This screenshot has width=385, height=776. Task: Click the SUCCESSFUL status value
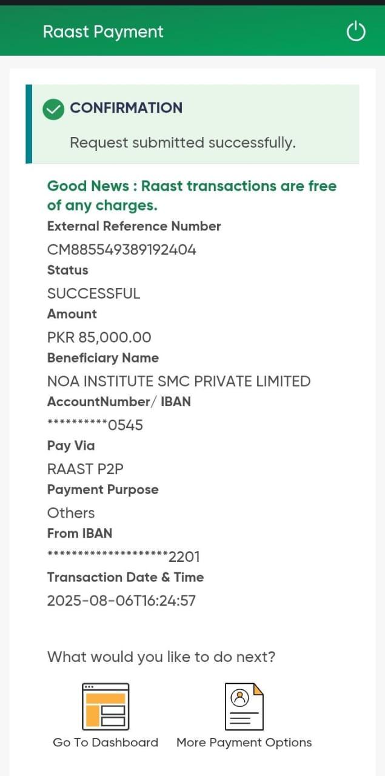[93, 293]
